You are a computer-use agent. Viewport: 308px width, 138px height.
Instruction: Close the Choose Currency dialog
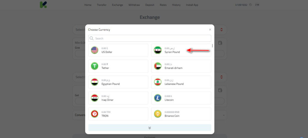click(x=210, y=30)
